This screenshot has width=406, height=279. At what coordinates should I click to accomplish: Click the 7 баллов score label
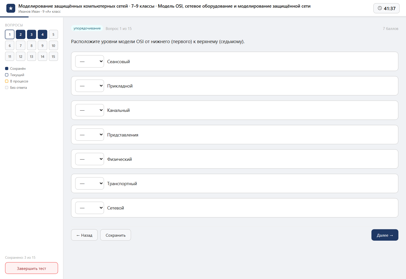391,29
